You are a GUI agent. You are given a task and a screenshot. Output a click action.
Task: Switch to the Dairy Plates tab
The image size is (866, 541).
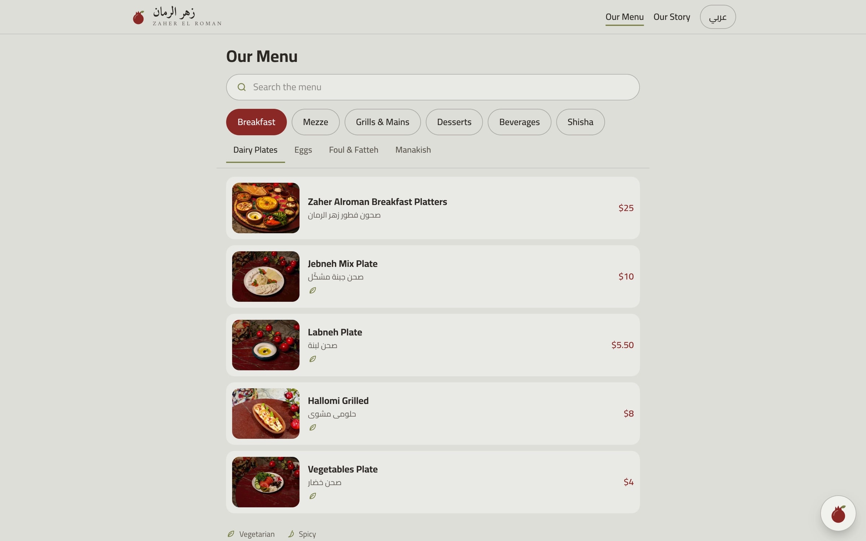point(255,150)
